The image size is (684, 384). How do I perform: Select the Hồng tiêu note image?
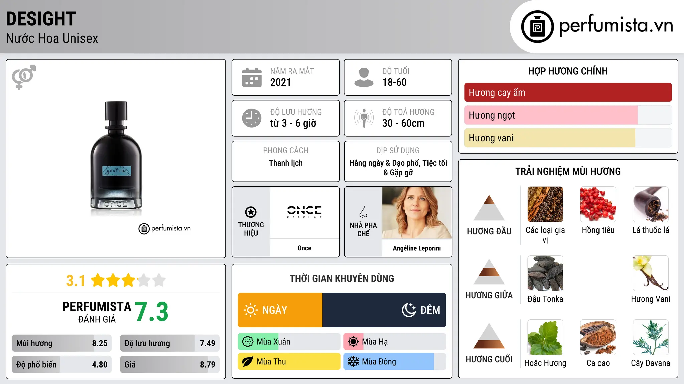pyautogui.click(x=598, y=204)
